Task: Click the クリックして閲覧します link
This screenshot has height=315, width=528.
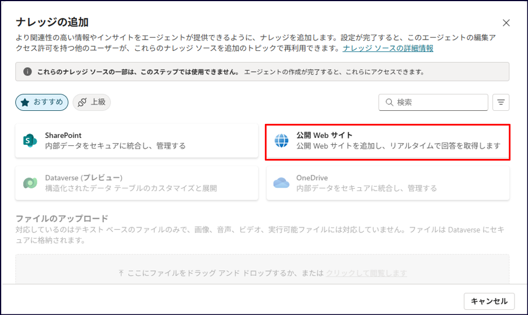Action: coord(366,273)
